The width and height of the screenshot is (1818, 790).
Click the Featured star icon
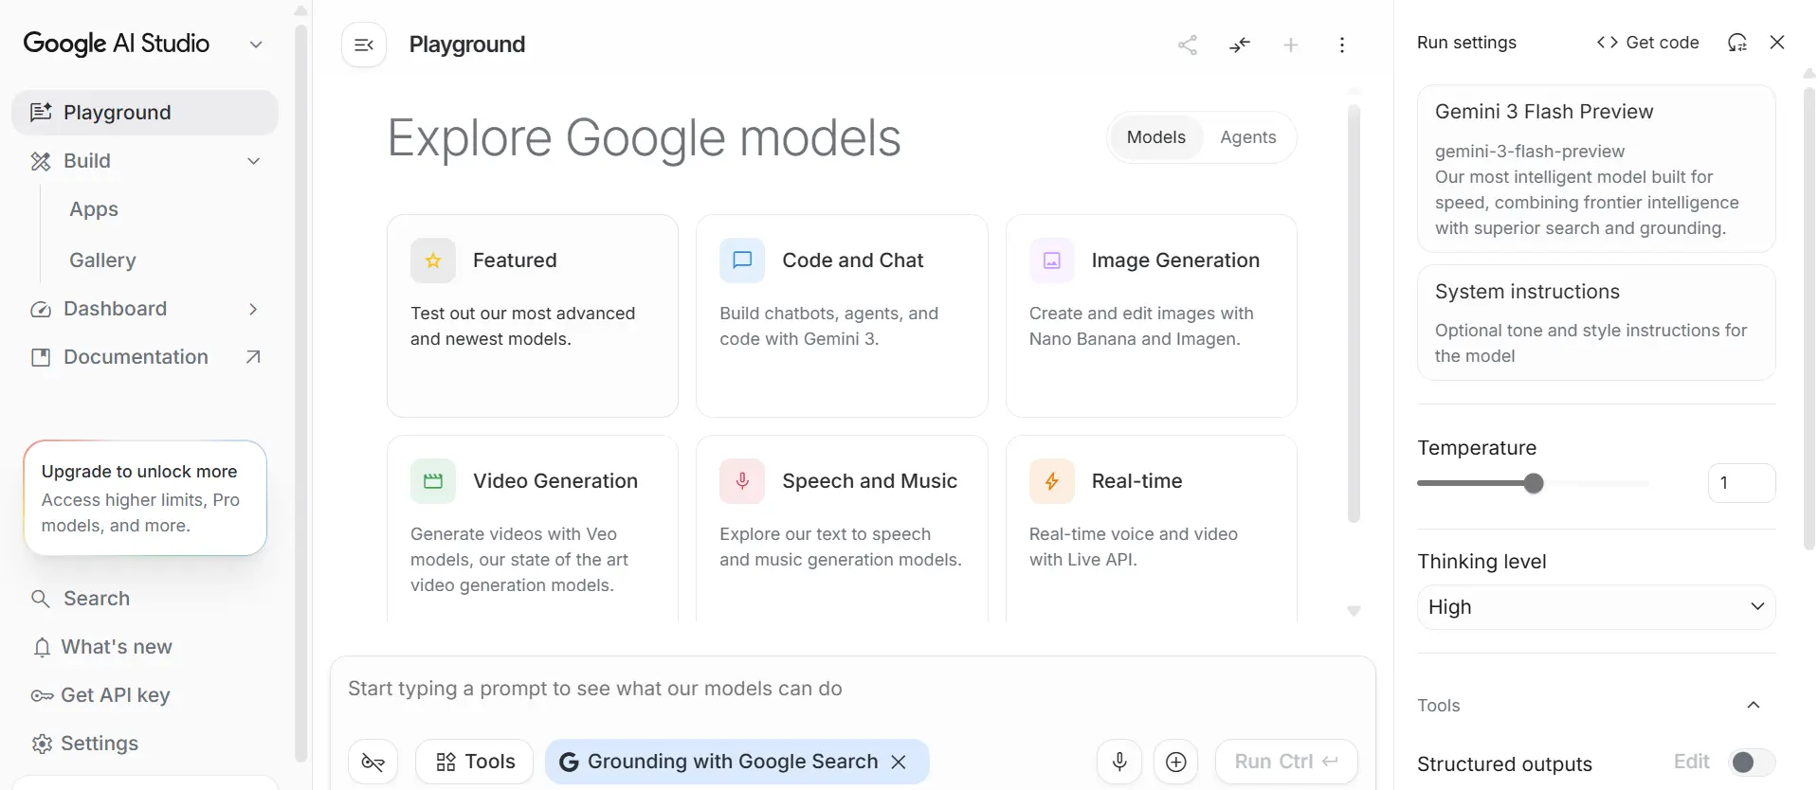433,260
